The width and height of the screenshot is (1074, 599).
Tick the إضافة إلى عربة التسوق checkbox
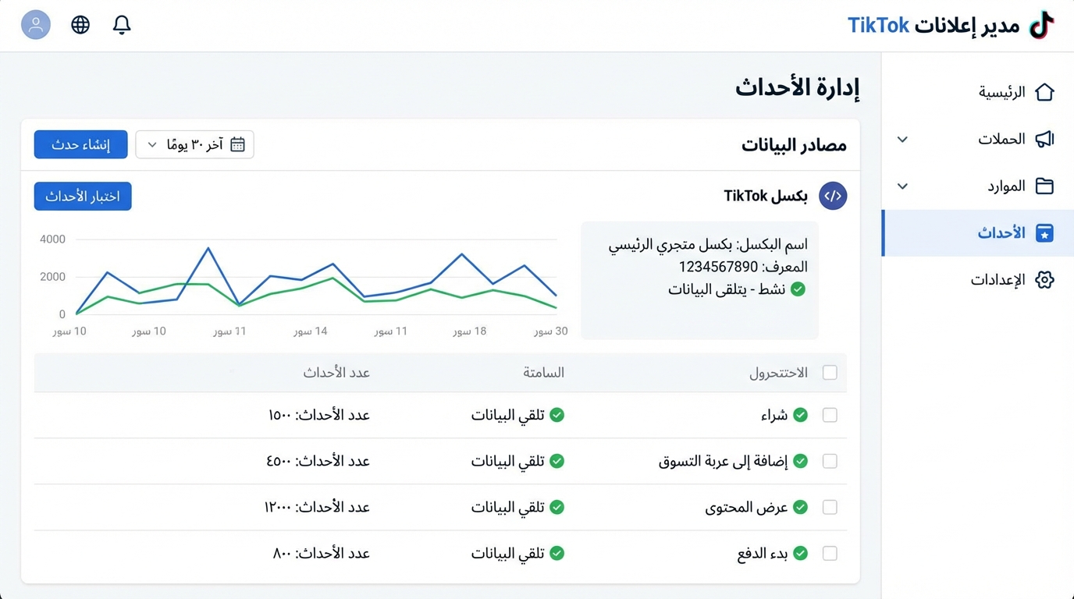830,461
